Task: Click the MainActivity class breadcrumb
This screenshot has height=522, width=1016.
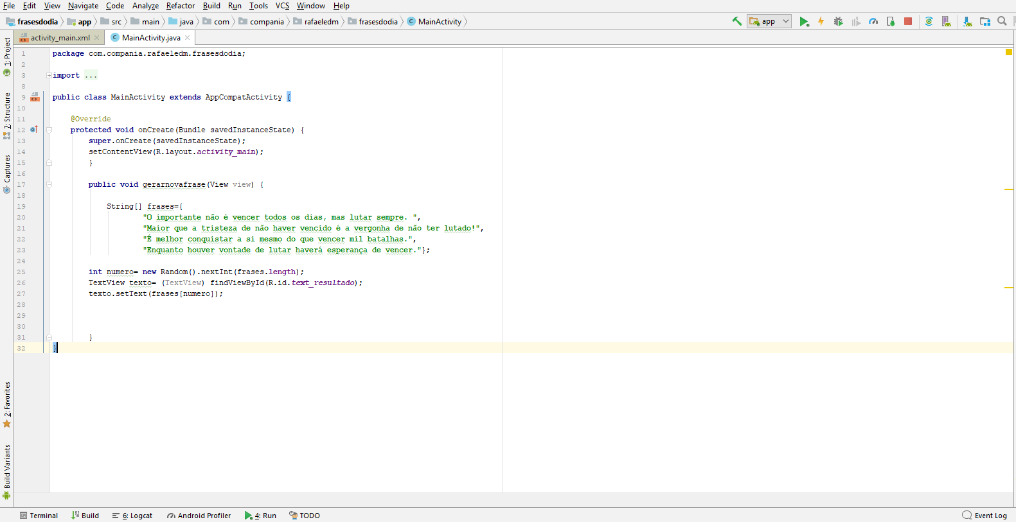Action: pyautogui.click(x=434, y=22)
